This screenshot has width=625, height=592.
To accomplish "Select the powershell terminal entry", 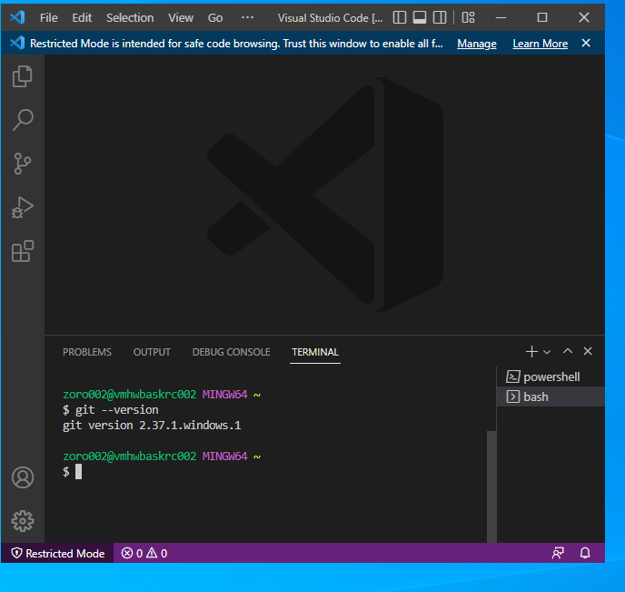I will (551, 376).
